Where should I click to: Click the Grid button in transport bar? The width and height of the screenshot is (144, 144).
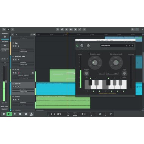tap(83, 114)
